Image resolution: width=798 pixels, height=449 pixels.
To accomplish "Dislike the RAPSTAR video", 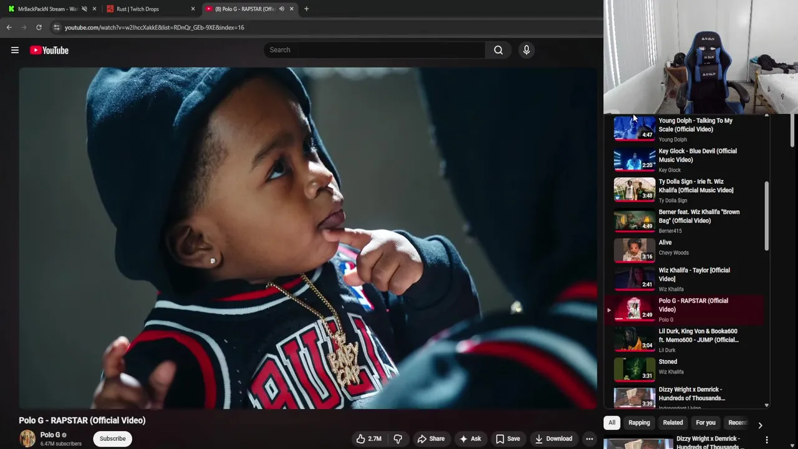I will [x=398, y=438].
